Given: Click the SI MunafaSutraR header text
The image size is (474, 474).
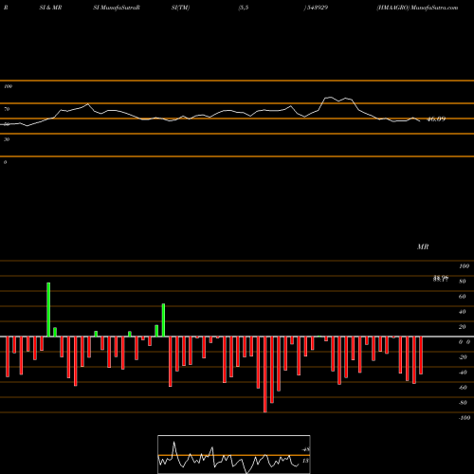Looking at the screenshot, I should tap(117, 8).
